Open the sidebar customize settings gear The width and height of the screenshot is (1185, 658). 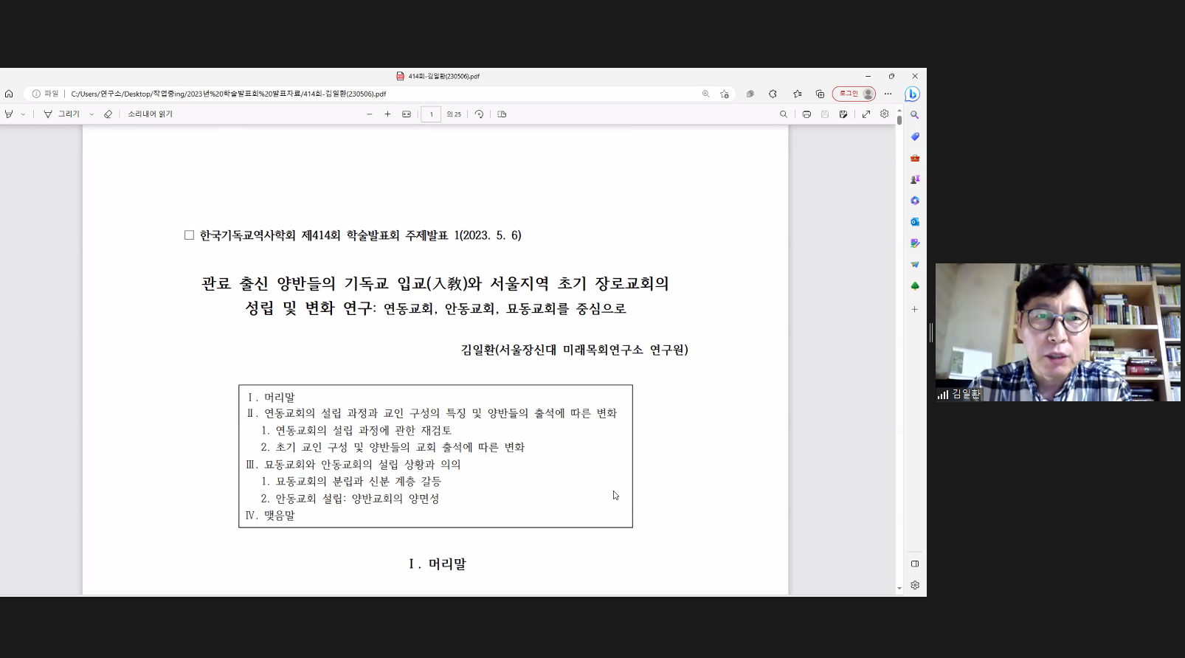click(915, 585)
